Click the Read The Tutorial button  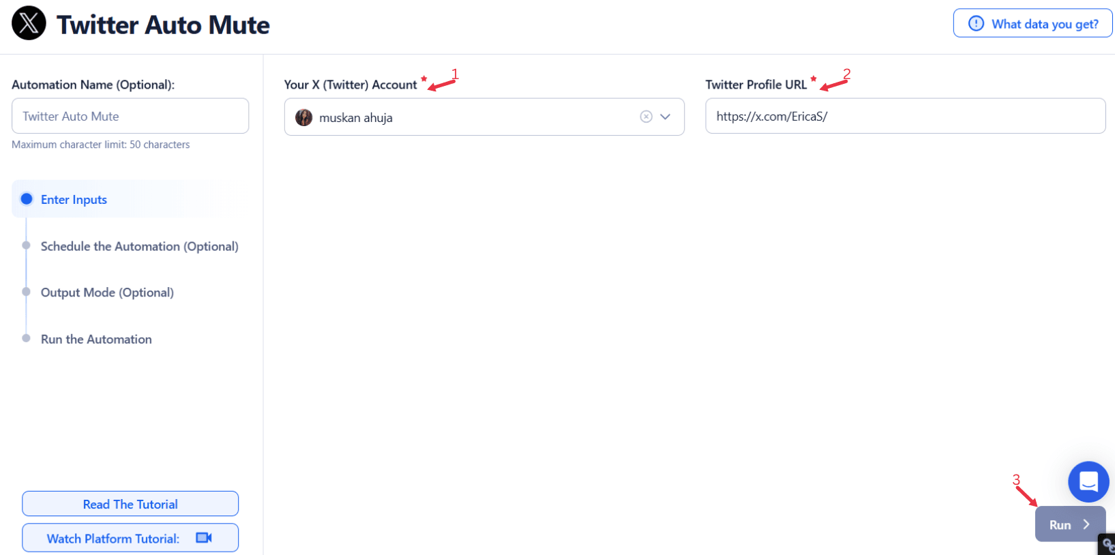point(130,504)
